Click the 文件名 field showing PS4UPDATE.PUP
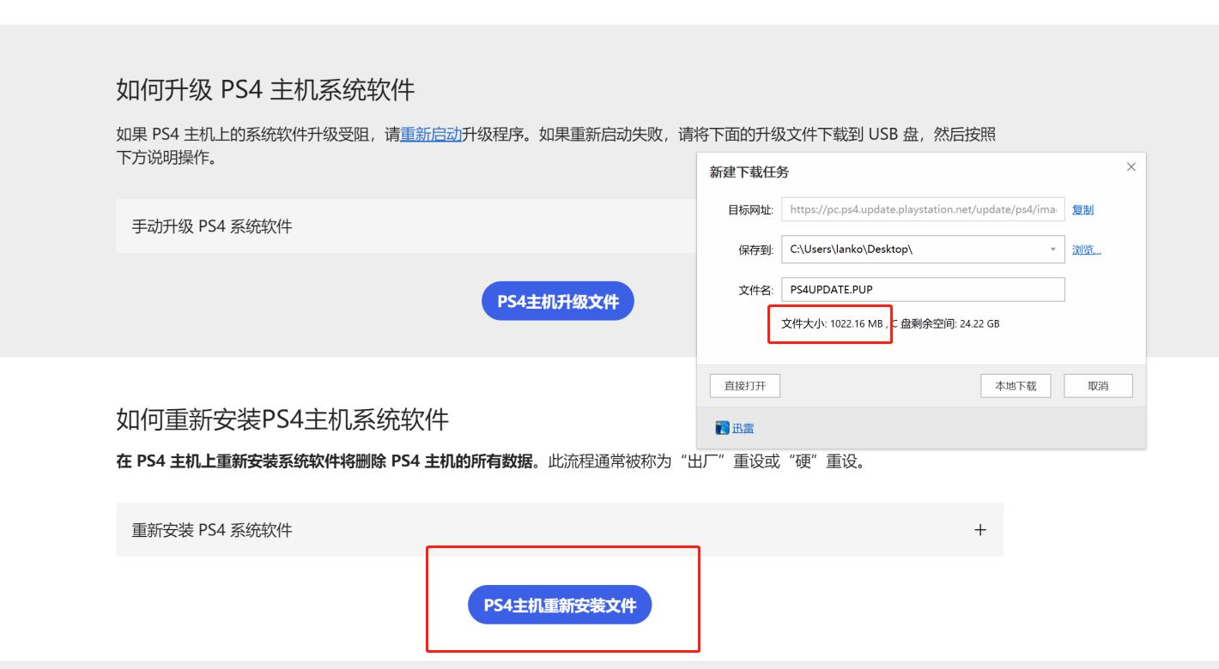Viewport: 1219px width, 669px height. point(923,289)
